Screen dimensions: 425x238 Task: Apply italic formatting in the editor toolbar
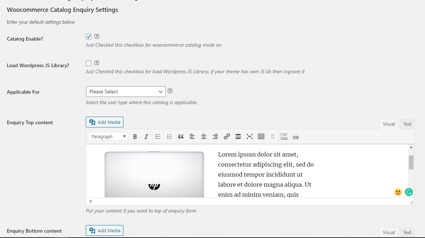pos(146,136)
